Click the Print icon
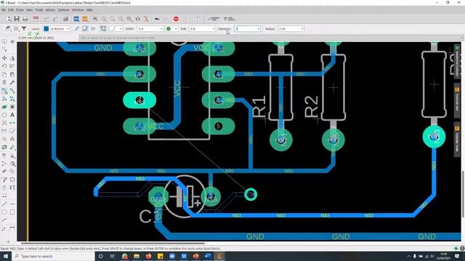This screenshot has width=465, height=261. (x=25, y=19)
